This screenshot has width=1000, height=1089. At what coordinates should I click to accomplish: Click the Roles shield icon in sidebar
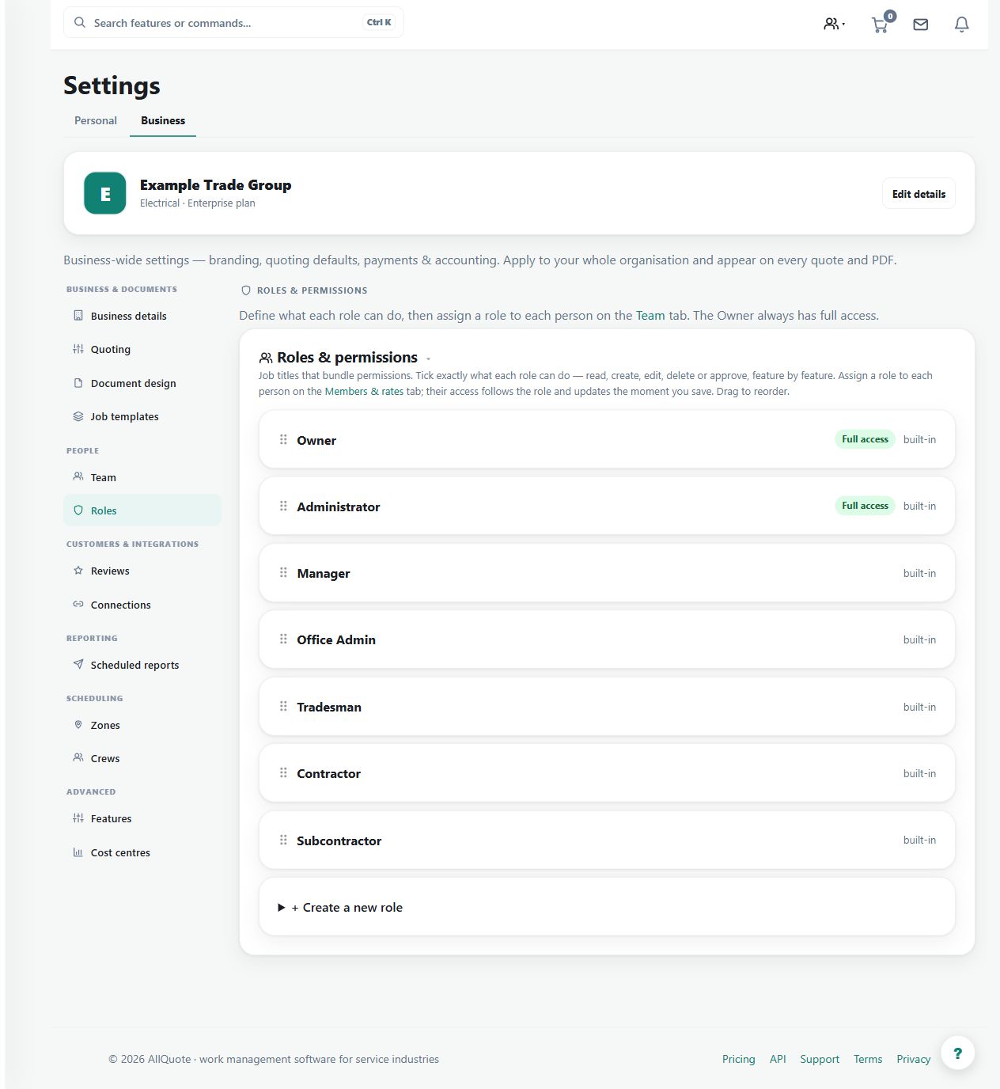pos(78,510)
